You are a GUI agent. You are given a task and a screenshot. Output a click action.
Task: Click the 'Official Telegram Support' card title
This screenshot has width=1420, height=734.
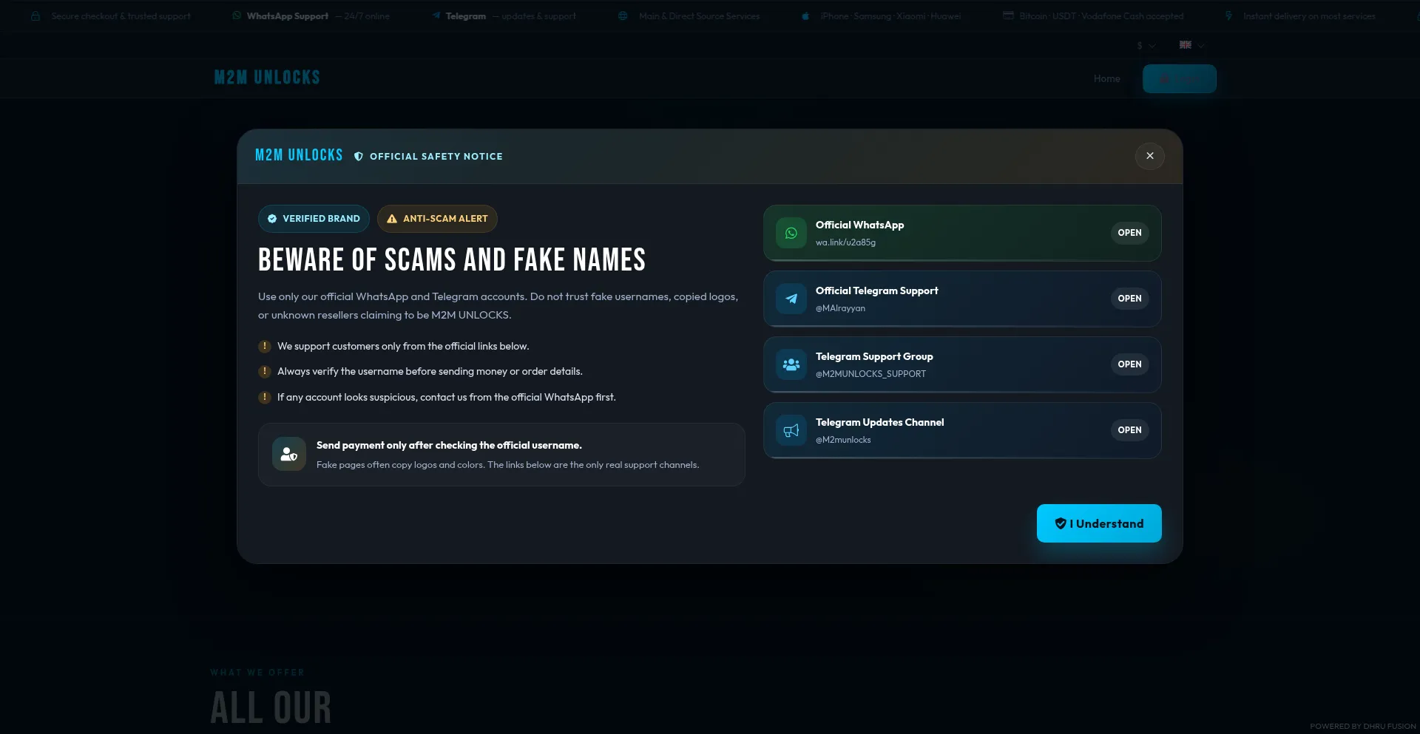tap(876, 290)
